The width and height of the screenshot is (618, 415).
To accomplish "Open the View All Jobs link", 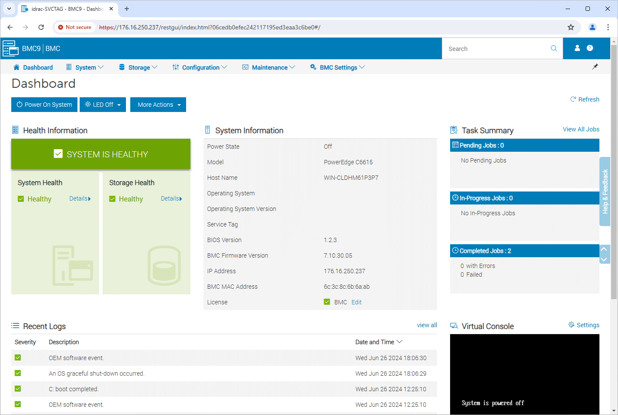I will tap(581, 129).
